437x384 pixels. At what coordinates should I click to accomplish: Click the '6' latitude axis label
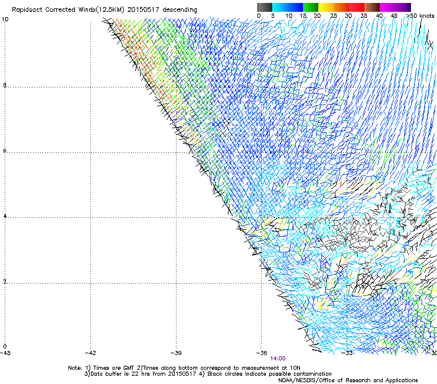(x=5, y=151)
